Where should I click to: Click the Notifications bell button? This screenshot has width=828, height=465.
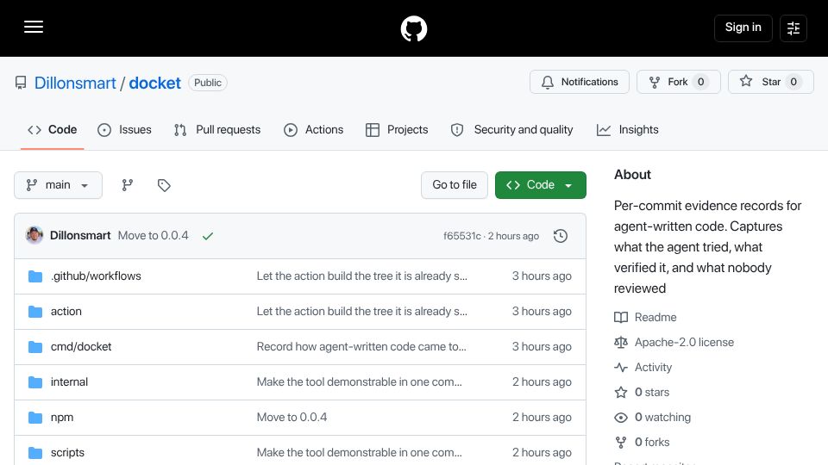click(x=580, y=82)
